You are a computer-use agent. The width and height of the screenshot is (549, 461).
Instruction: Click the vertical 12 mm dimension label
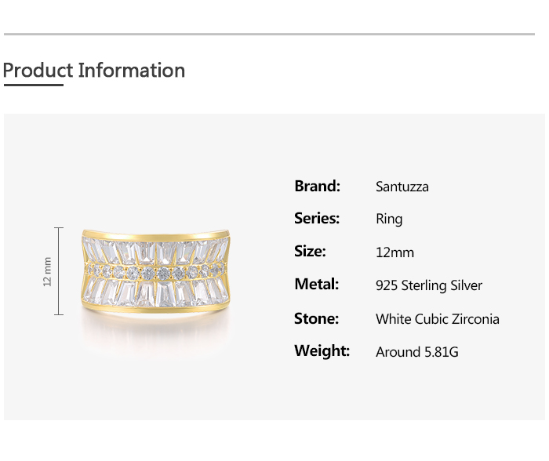click(47, 271)
